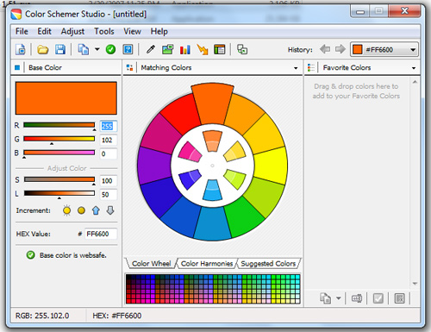431x332 pixels.
Task: Open the View menu
Action: 132,31
